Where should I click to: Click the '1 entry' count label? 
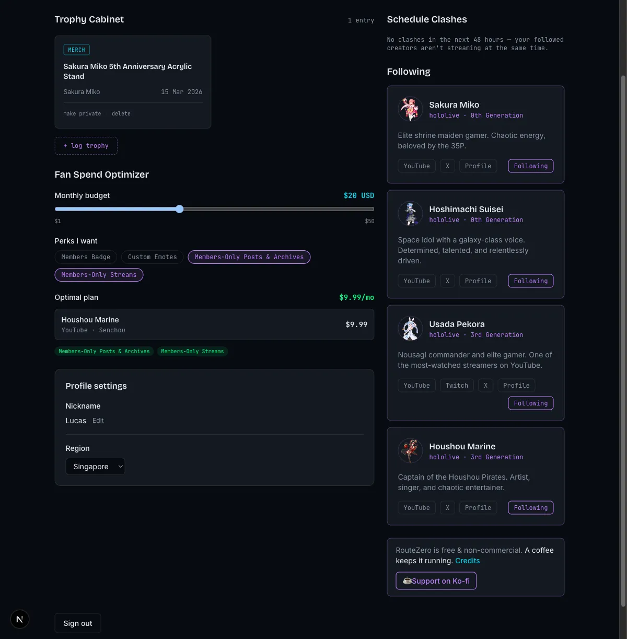(361, 20)
